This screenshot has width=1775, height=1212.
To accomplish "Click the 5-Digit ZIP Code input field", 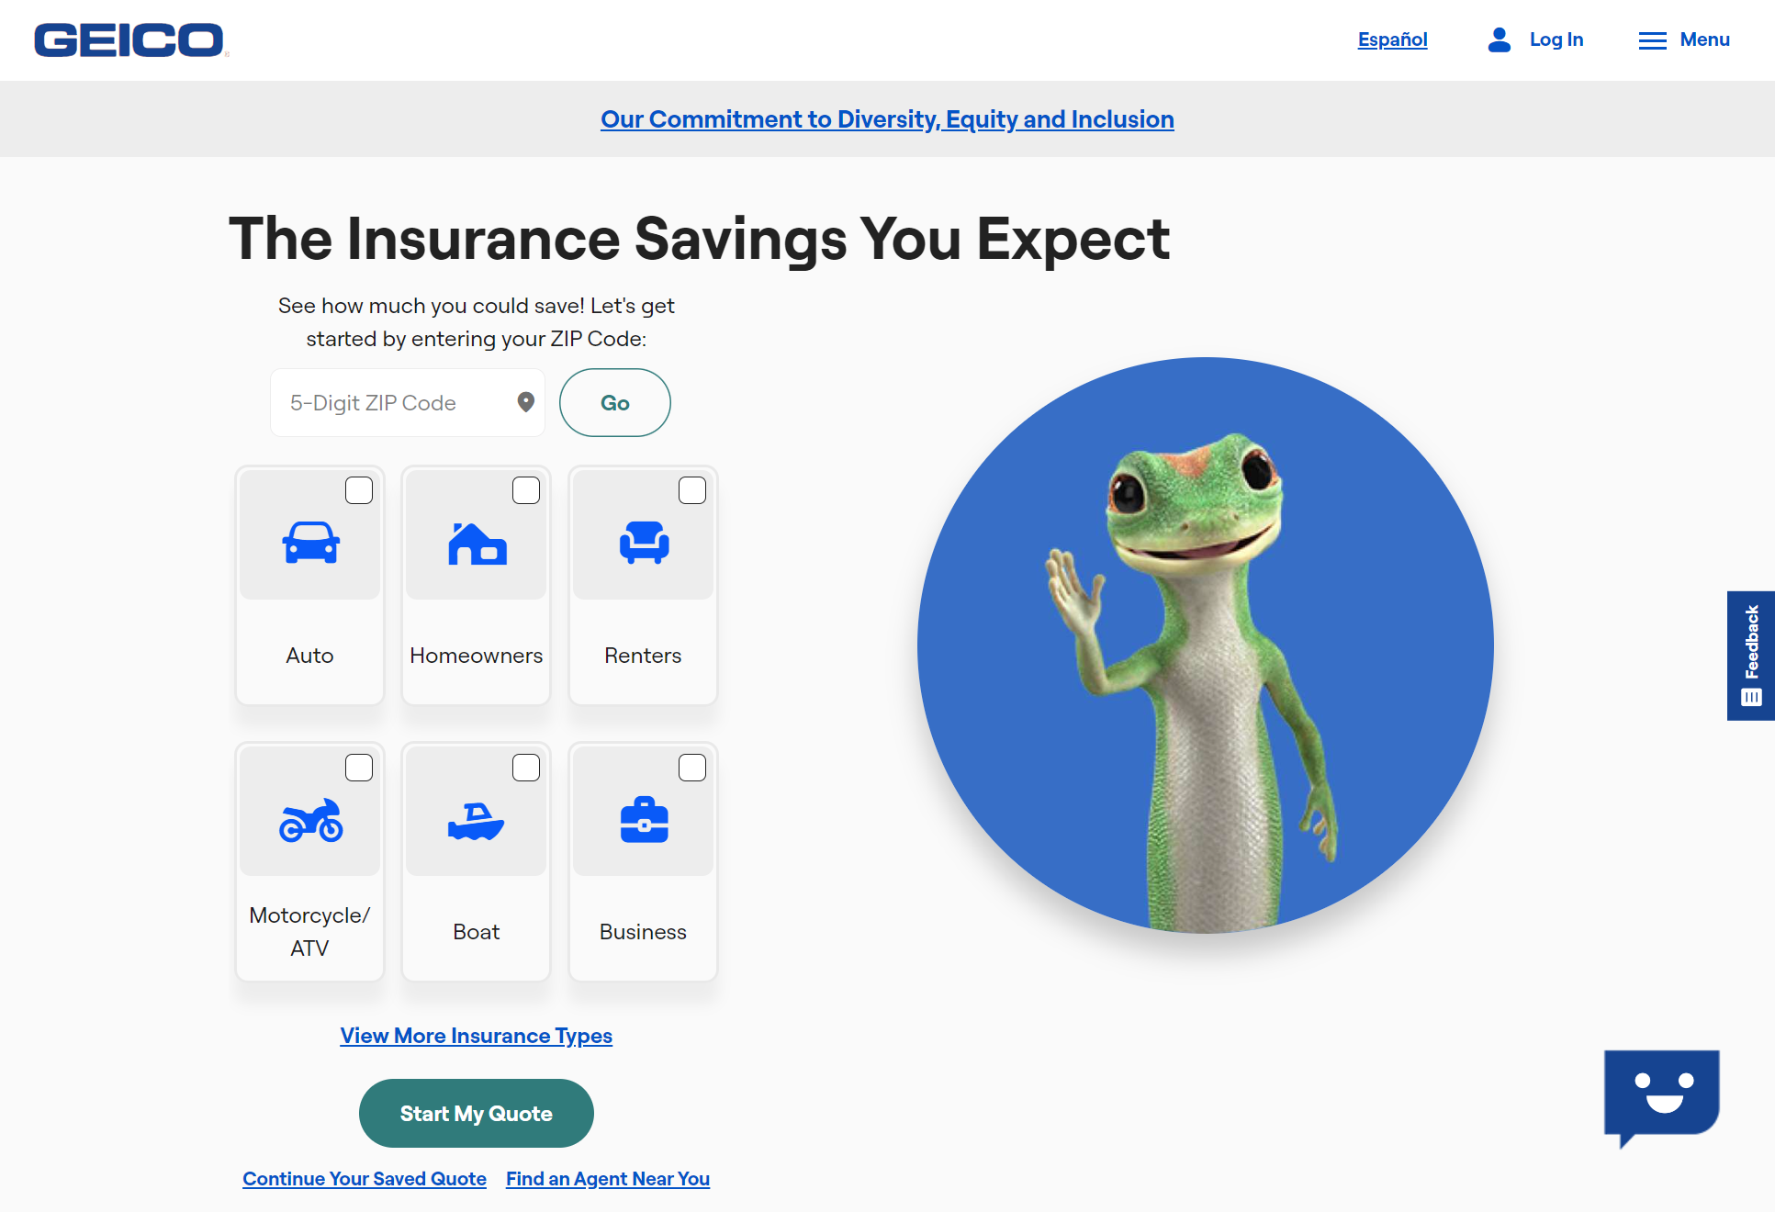I will pos(399,402).
